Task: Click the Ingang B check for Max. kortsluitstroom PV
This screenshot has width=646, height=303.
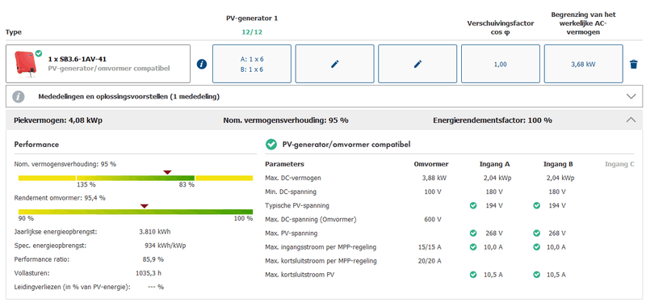Action: pos(536,275)
